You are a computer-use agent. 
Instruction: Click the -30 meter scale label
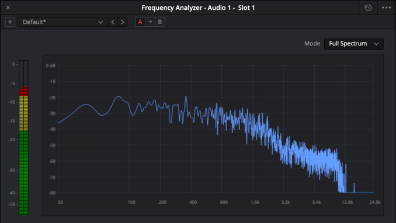(12, 170)
